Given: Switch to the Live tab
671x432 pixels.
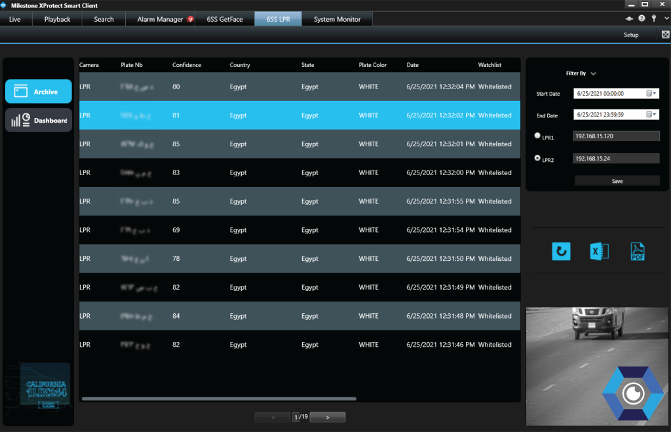Looking at the screenshot, I should click(x=15, y=19).
